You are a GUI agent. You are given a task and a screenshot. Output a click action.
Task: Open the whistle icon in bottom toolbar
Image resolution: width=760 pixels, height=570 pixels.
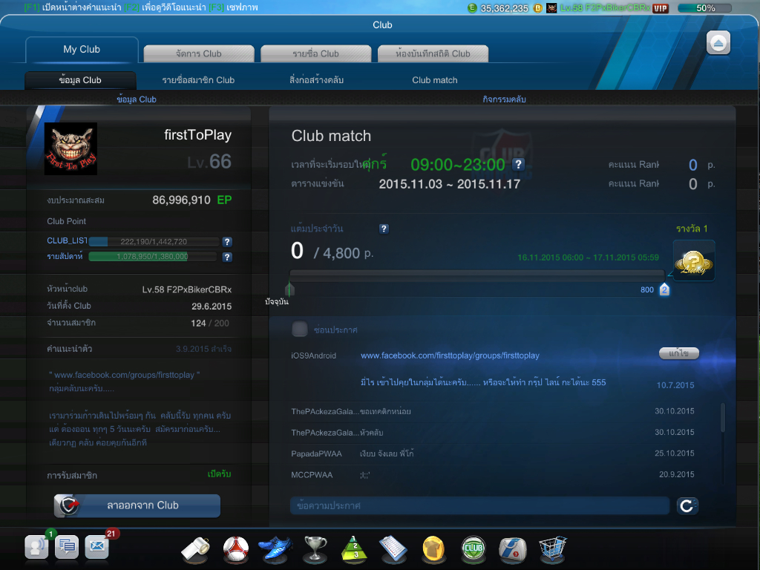(x=195, y=550)
